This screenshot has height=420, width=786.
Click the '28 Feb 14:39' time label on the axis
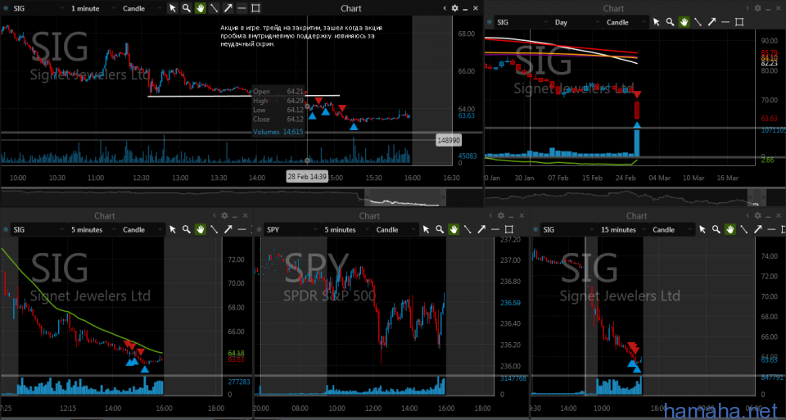pyautogui.click(x=307, y=176)
